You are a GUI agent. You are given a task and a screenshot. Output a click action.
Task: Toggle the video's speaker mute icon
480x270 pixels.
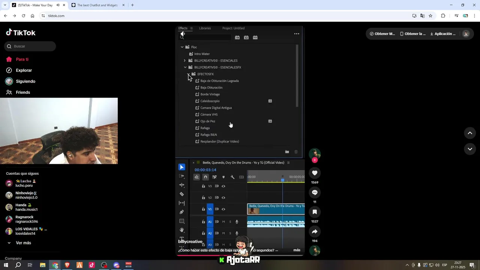(x=183, y=33)
